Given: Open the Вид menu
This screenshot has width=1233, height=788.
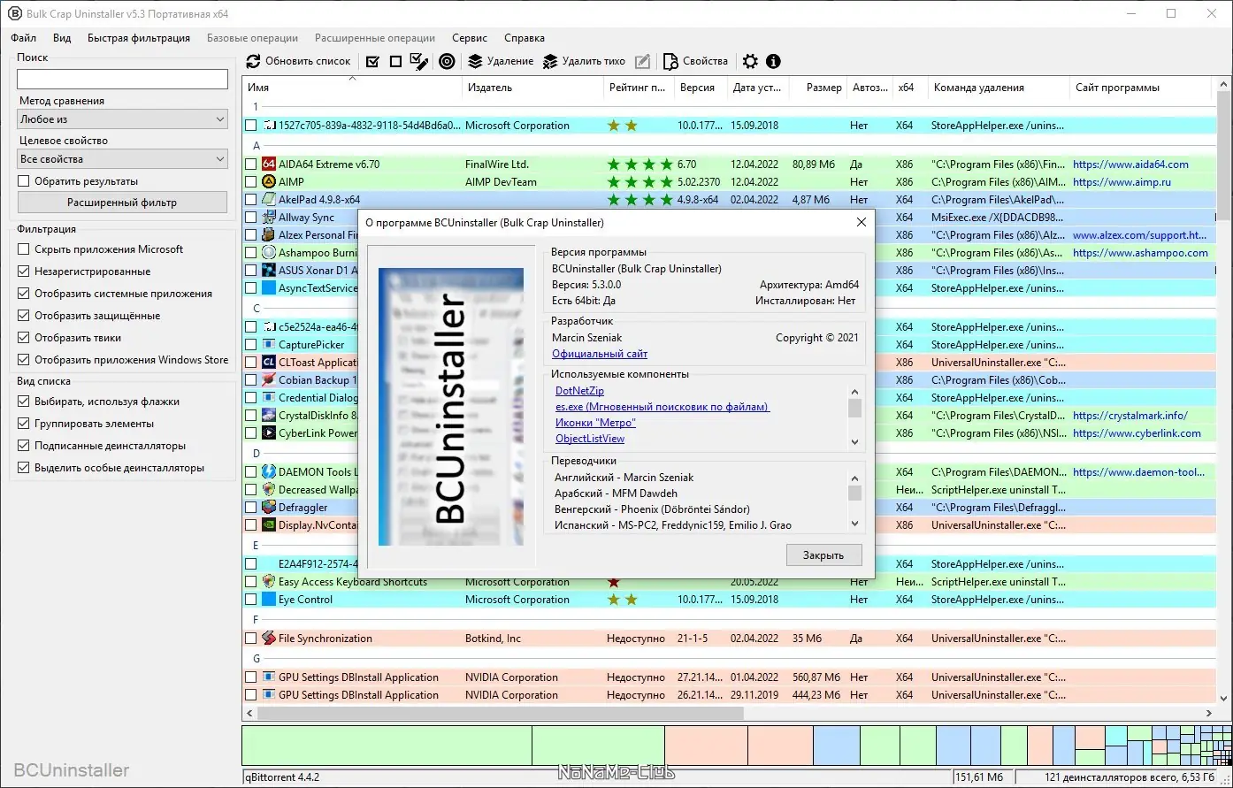Looking at the screenshot, I should coord(62,38).
